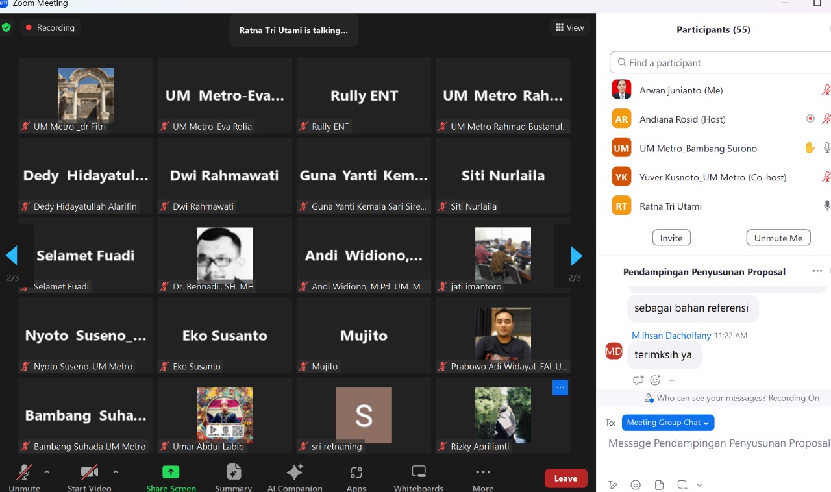Click the red Leave button
The height and width of the screenshot is (492, 831).
pos(565,478)
